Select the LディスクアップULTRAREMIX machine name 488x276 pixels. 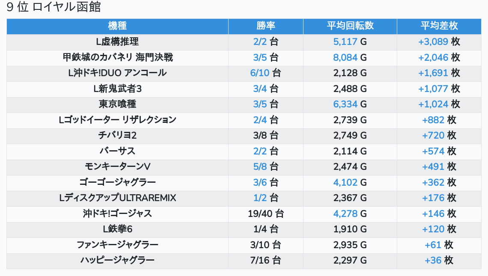click(117, 198)
